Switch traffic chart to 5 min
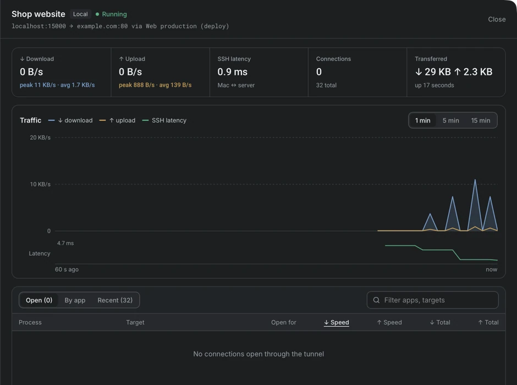This screenshot has width=517, height=385. pos(450,120)
